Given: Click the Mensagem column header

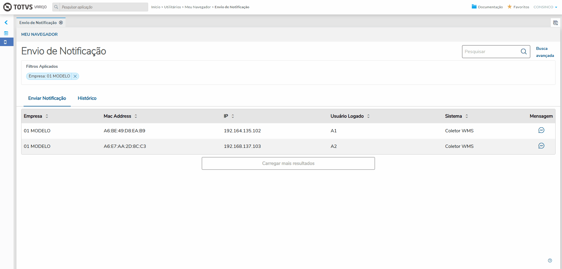Looking at the screenshot, I should coord(541,116).
